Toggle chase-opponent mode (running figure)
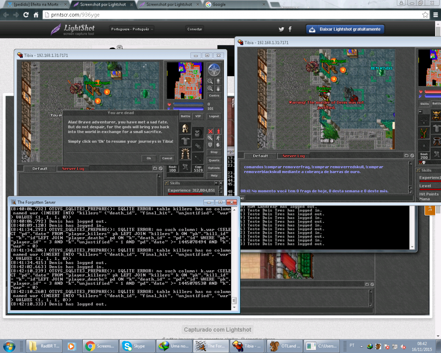This screenshot has height=353, width=441. tap(218, 138)
